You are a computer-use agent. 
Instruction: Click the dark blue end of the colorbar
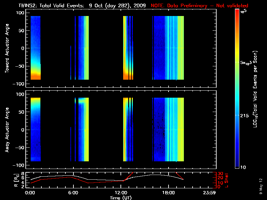tap(237, 164)
